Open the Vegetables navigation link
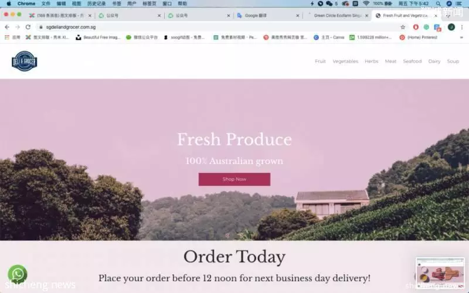 pos(345,62)
